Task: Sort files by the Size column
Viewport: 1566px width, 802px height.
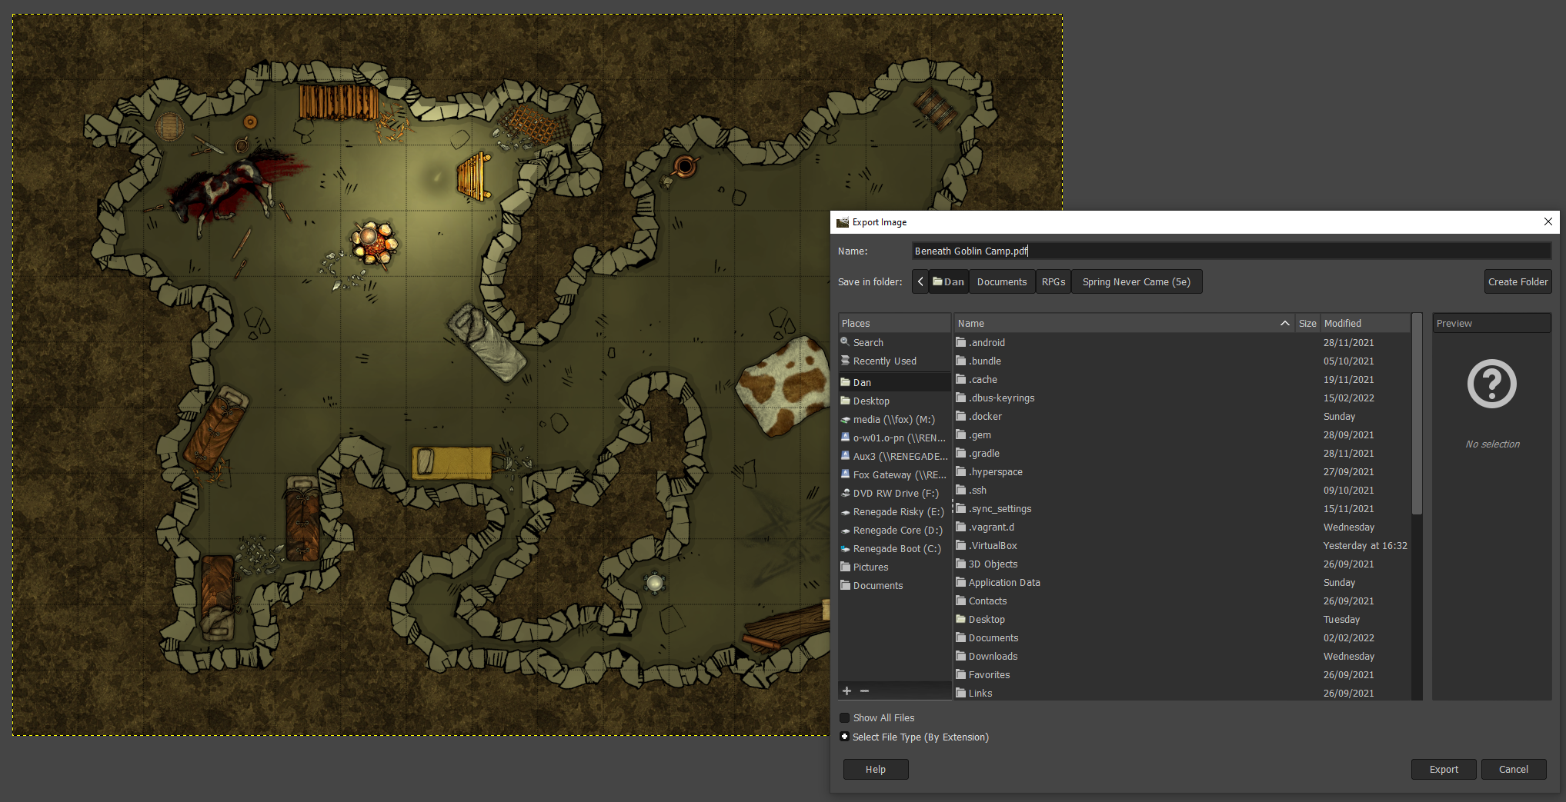Action: pos(1307,324)
